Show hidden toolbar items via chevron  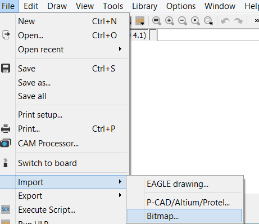point(257,20)
